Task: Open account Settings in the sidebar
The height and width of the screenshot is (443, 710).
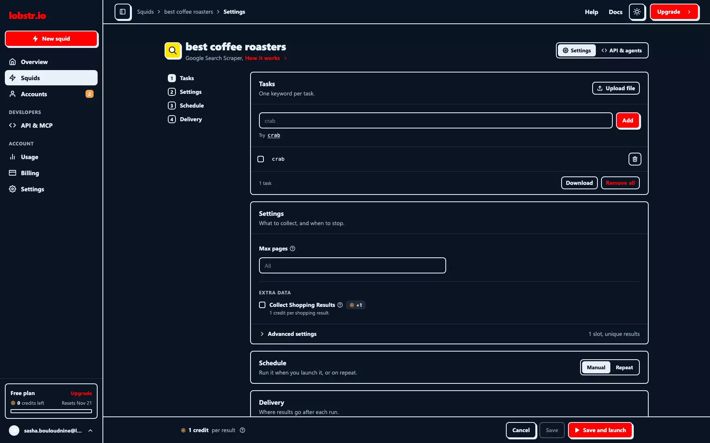Action: pos(51,189)
